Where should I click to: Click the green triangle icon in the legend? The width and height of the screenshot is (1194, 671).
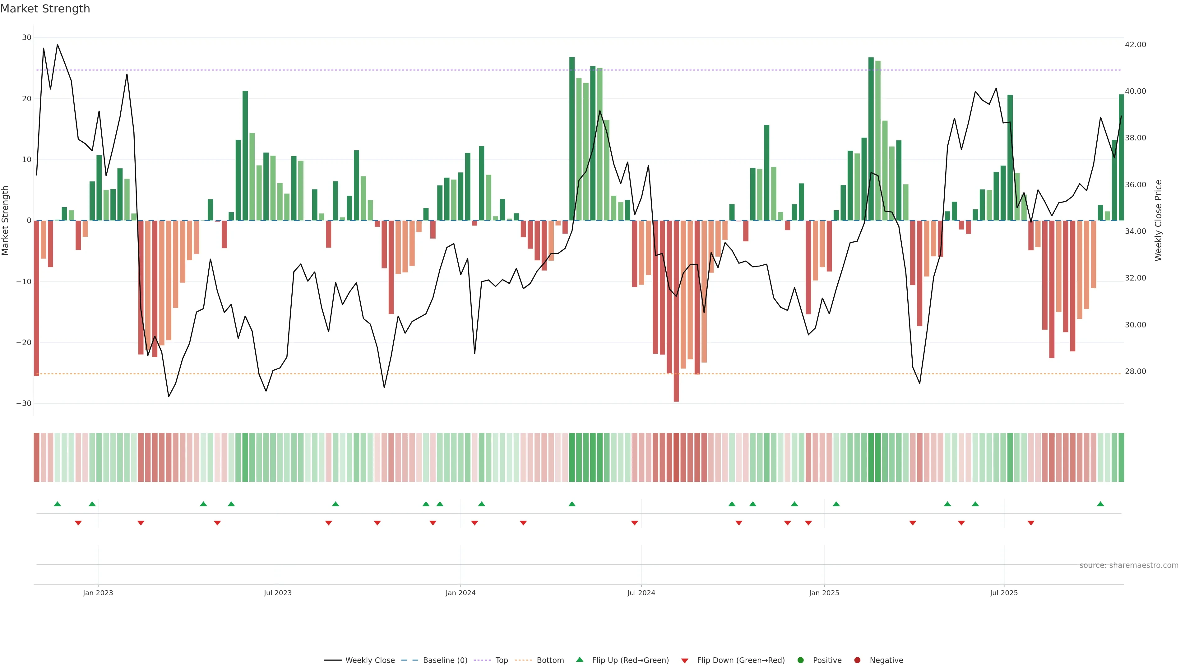click(x=579, y=660)
